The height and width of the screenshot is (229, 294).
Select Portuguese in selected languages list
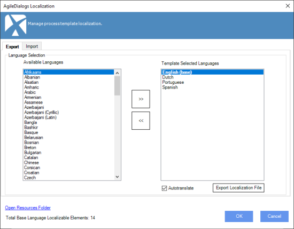point(212,82)
